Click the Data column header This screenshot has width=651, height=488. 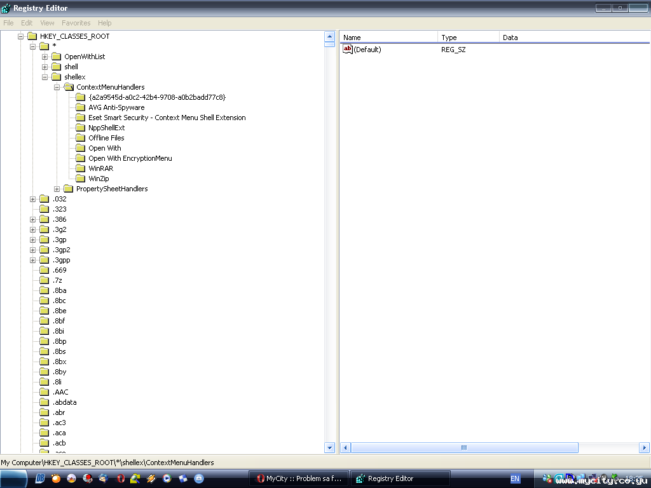[x=575, y=37]
